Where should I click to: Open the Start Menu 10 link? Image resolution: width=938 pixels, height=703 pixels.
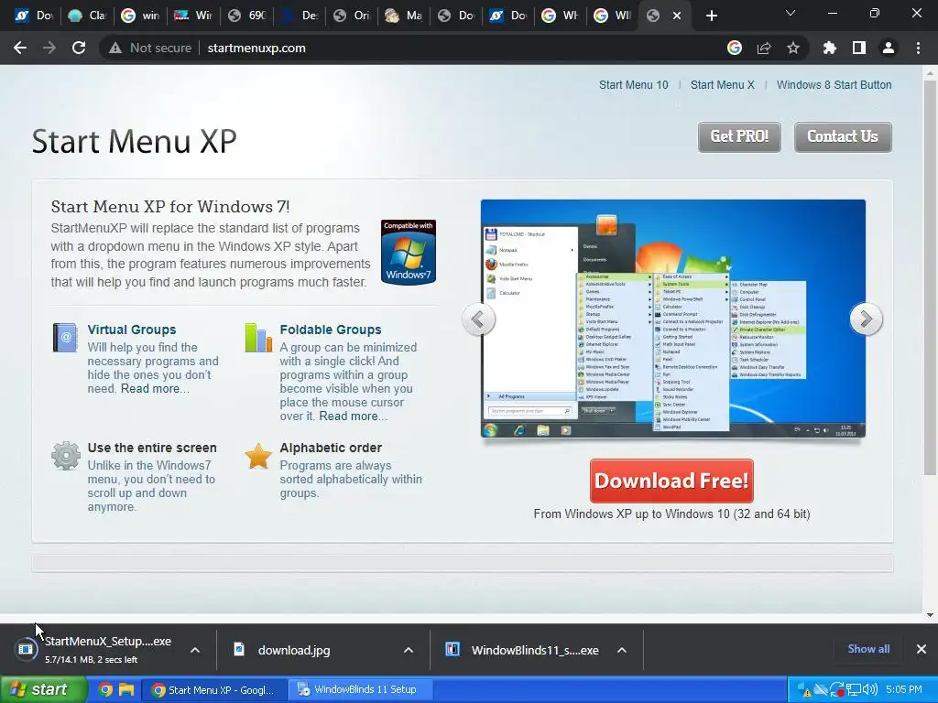634,85
